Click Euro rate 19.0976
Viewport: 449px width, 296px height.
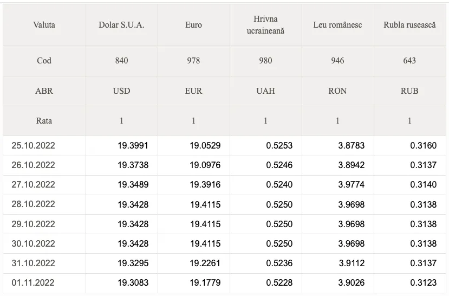[x=205, y=165]
